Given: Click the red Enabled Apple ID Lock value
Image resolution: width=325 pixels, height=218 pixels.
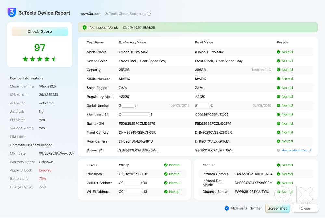Looking at the screenshot, I should 45,170.
